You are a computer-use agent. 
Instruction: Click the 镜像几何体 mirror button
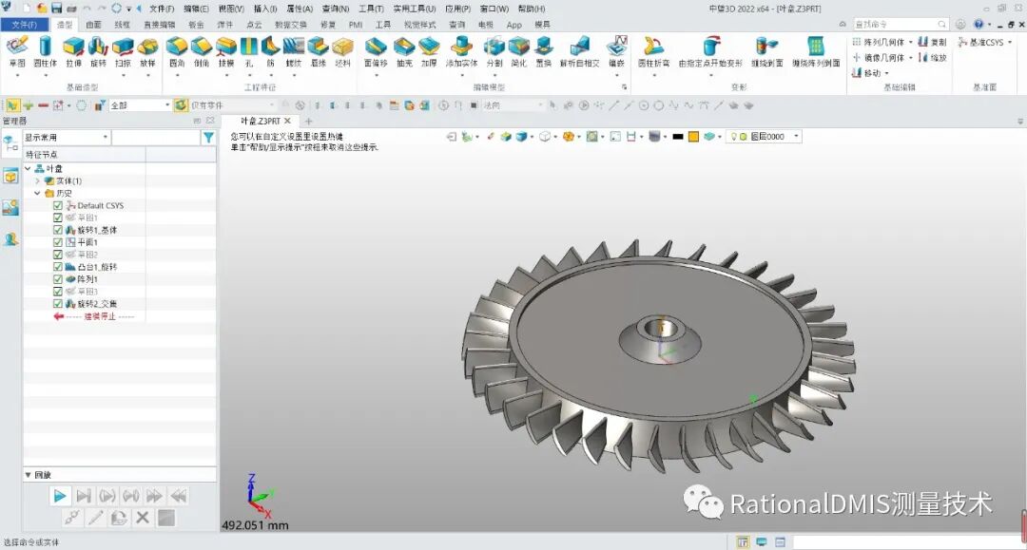(x=879, y=58)
